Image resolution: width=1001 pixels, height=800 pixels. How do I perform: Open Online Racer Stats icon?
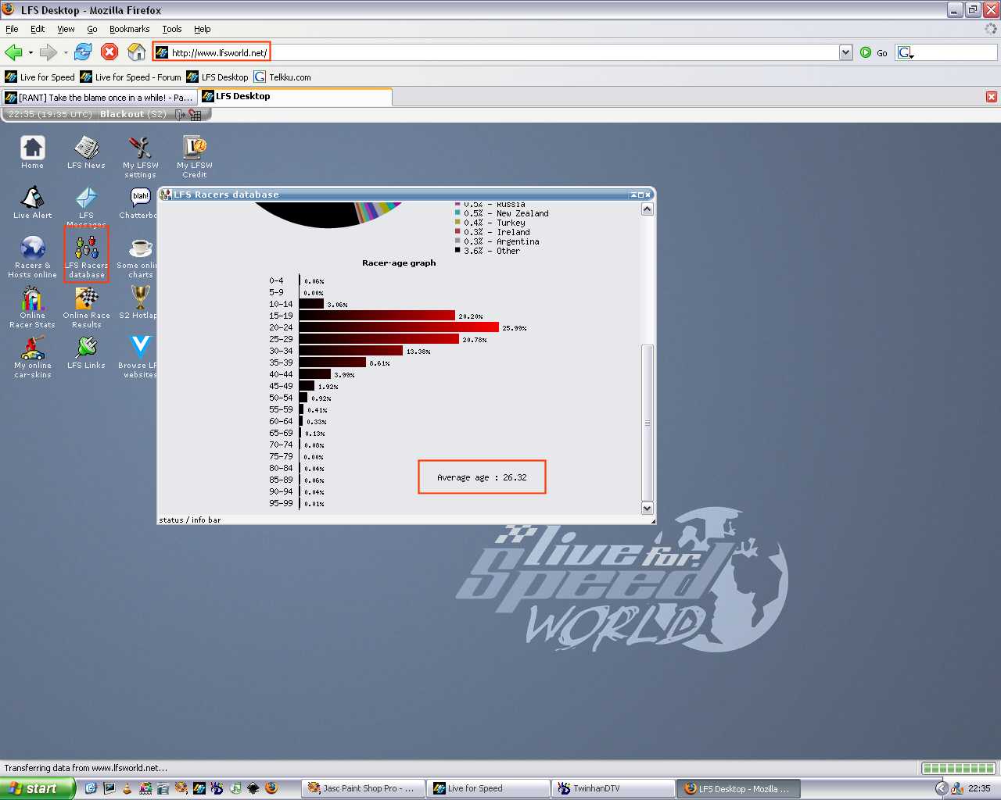pos(32,306)
